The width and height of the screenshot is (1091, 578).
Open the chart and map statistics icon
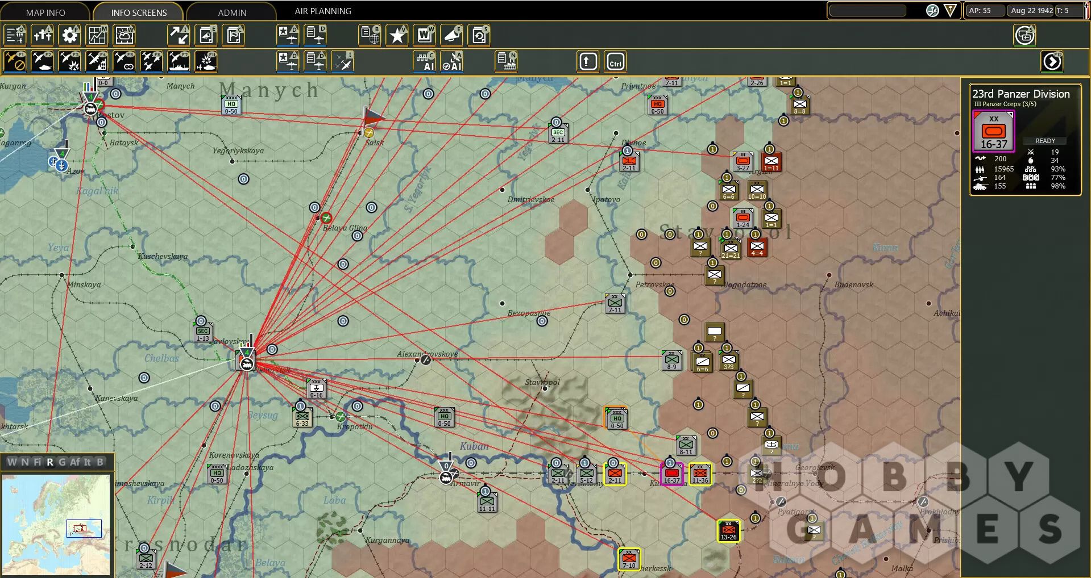(97, 35)
